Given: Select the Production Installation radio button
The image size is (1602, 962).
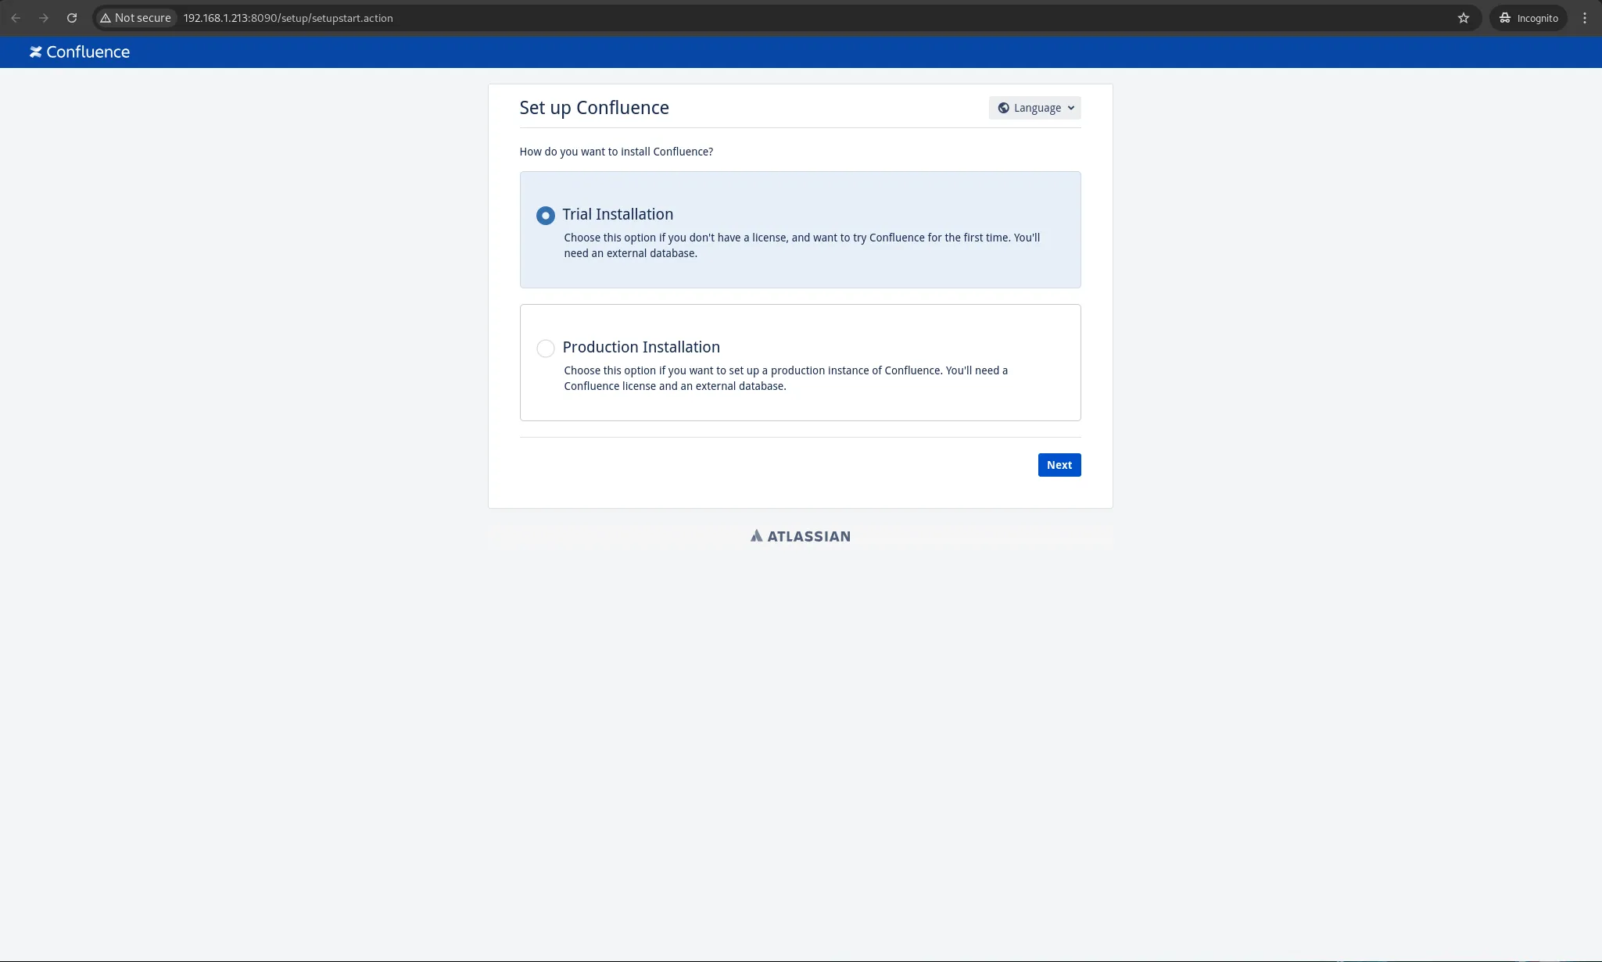Looking at the screenshot, I should (x=546, y=348).
